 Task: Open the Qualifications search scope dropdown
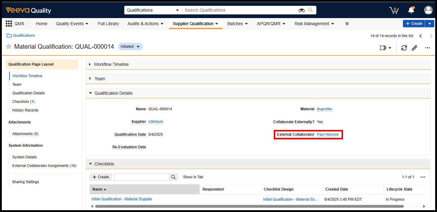(153, 10)
